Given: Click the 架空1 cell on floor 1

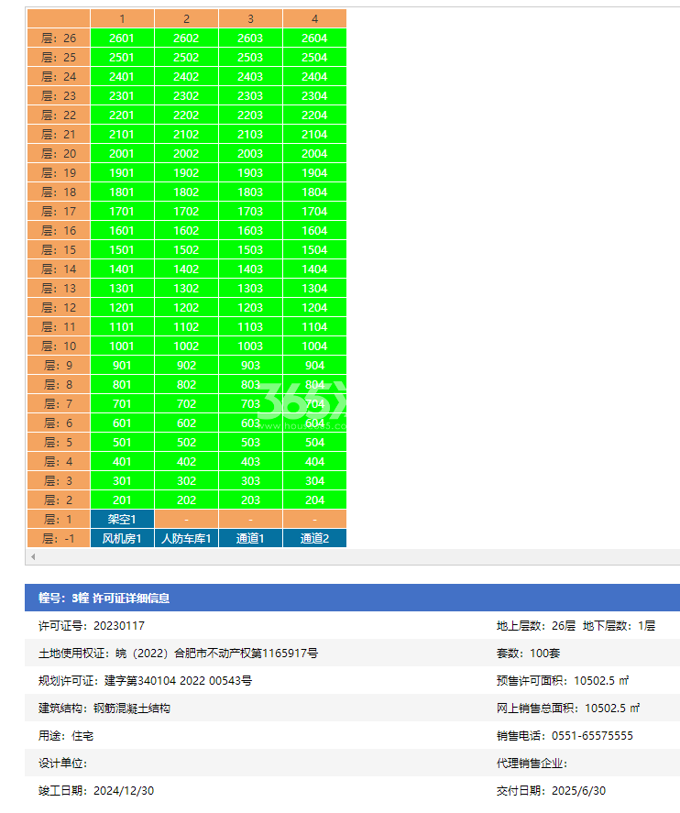Looking at the screenshot, I should tap(122, 519).
